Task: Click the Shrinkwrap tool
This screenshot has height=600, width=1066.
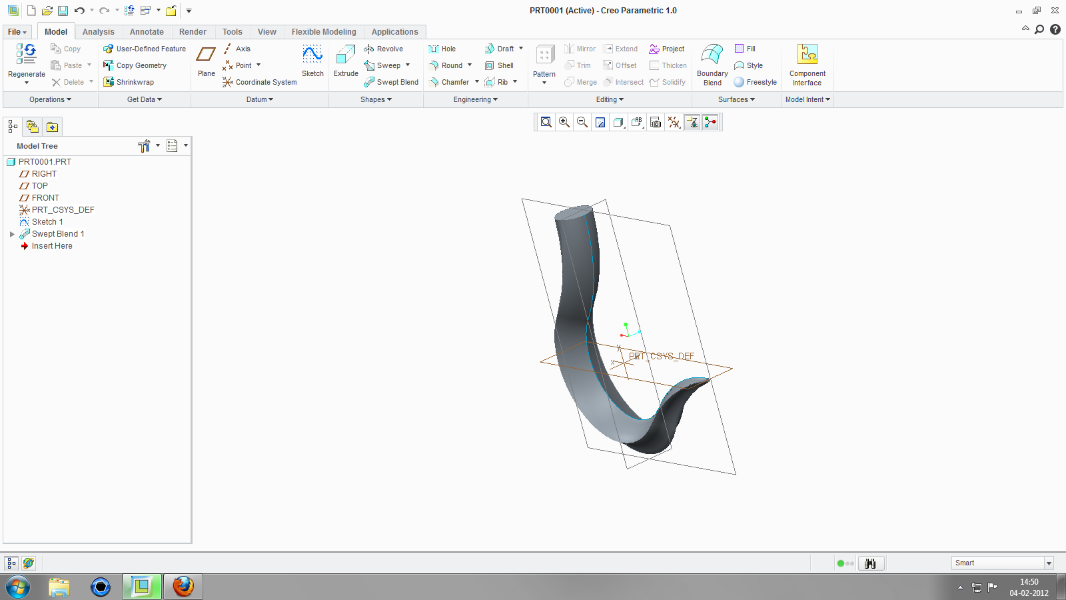Action: click(129, 82)
